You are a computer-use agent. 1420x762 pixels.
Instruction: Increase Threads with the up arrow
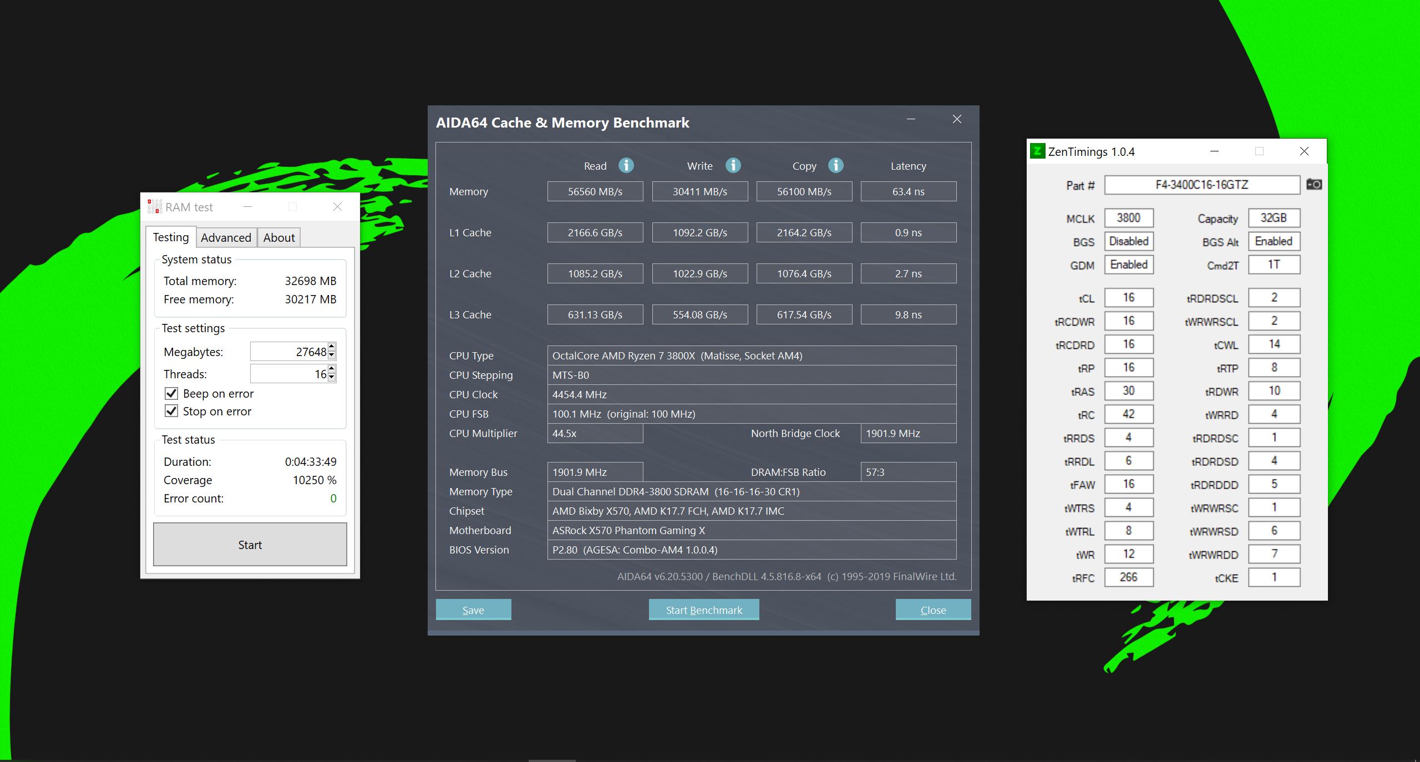click(x=332, y=369)
